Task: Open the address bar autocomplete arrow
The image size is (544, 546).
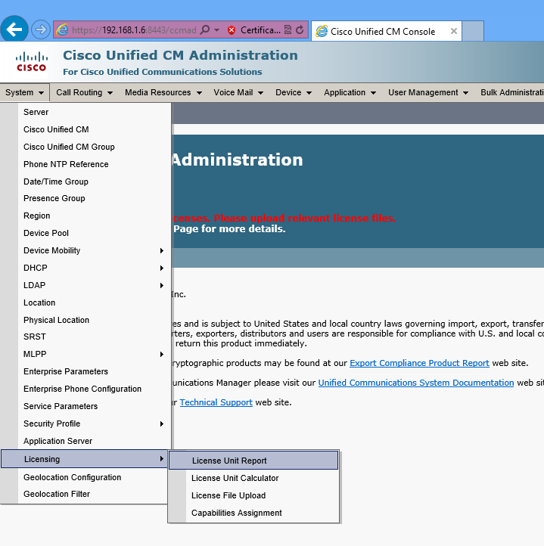Action: [x=216, y=30]
